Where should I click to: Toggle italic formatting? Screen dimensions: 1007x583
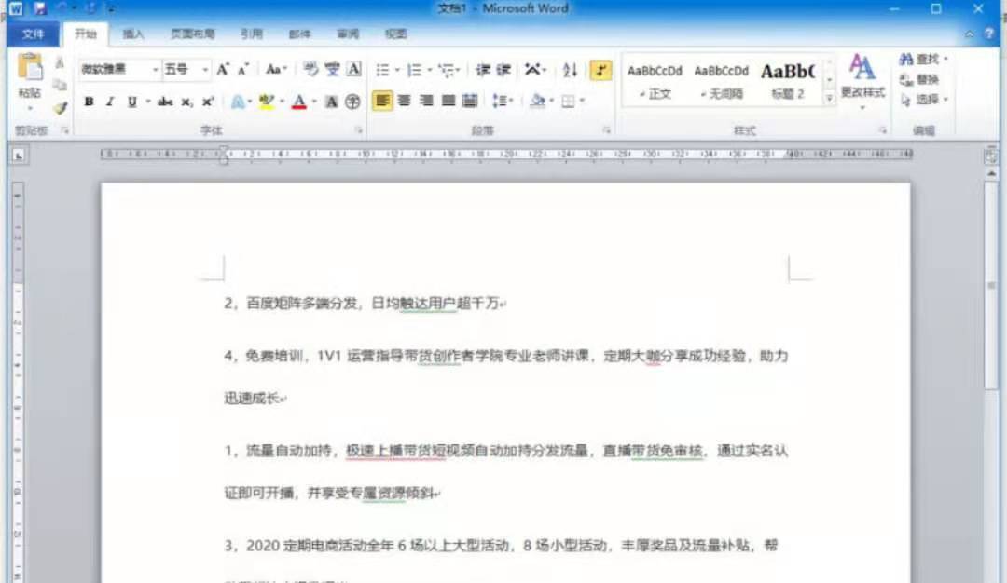click(109, 100)
